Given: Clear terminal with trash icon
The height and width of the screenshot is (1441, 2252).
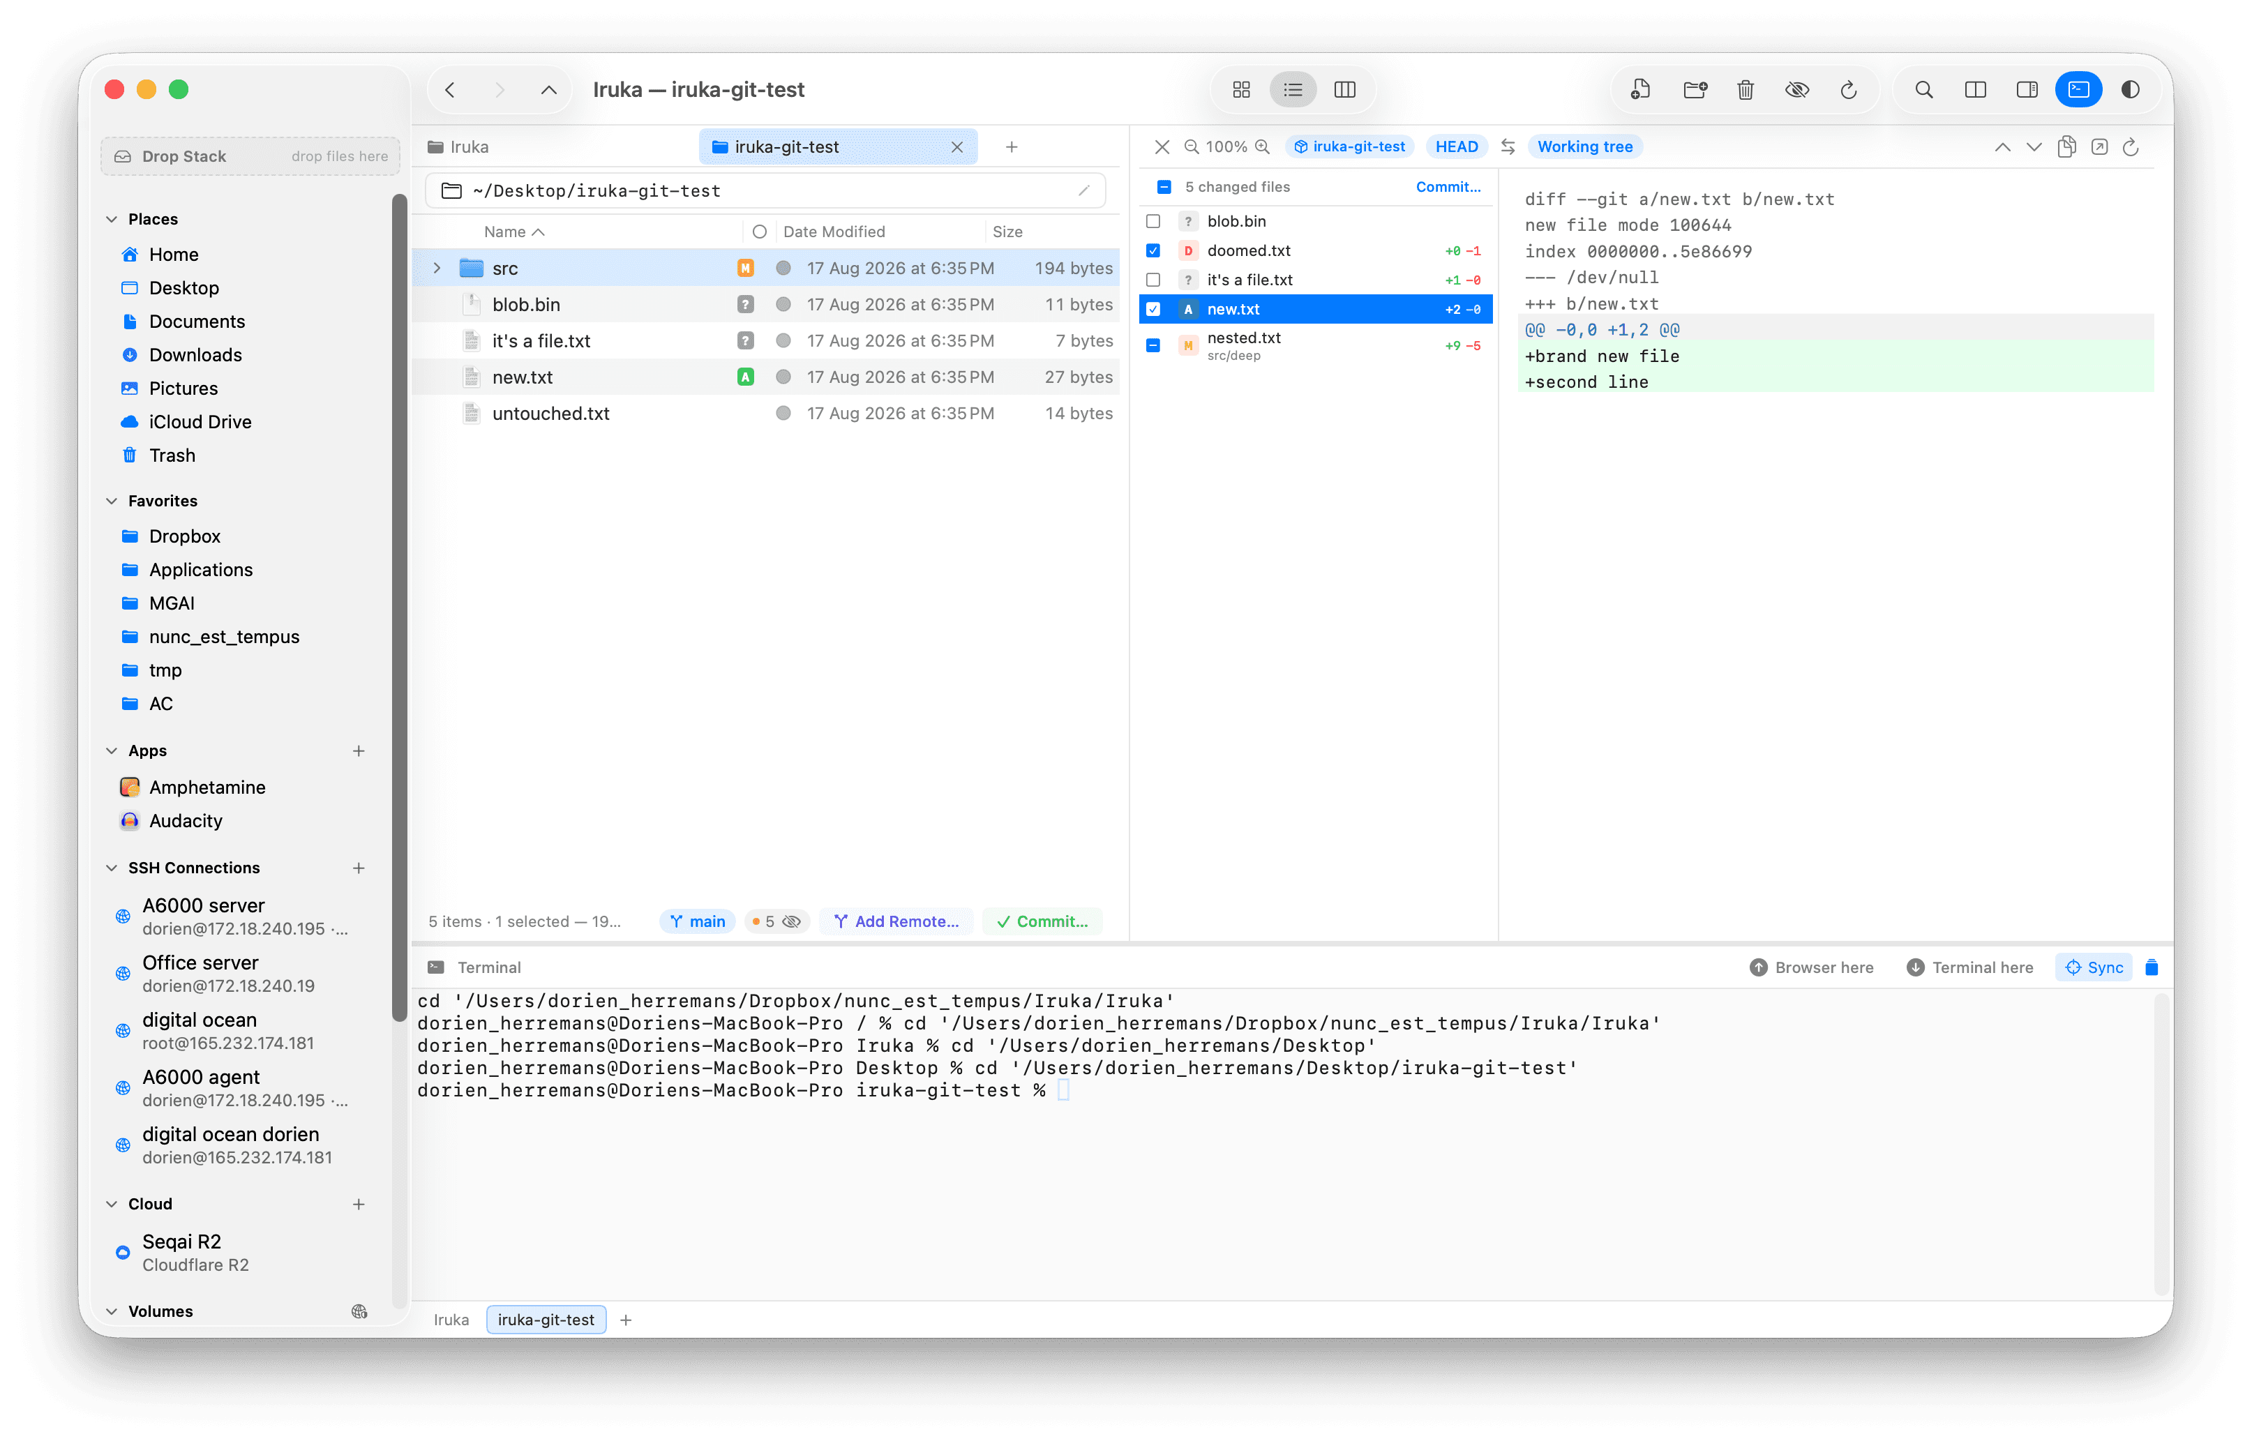Looking at the screenshot, I should pos(2151,967).
